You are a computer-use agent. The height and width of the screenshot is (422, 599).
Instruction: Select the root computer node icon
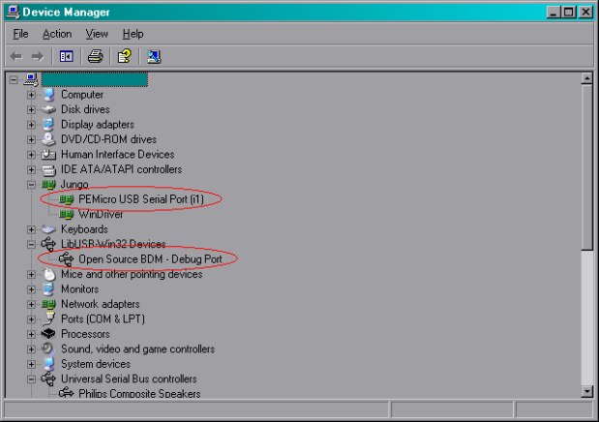pyautogui.click(x=31, y=79)
